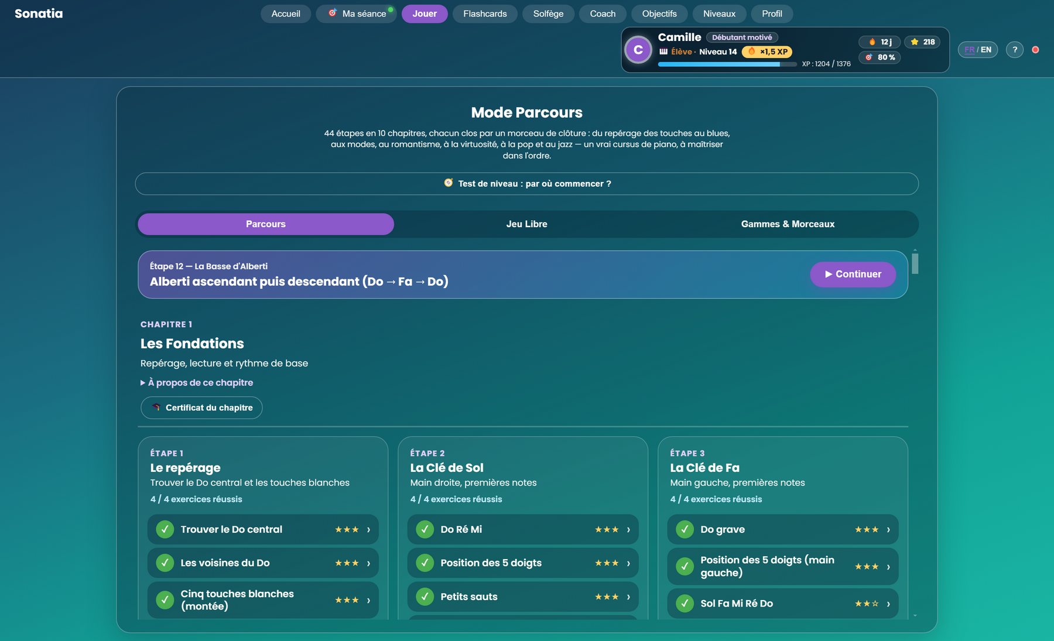
Task: Click Camille's purple avatar circle
Action: point(638,50)
